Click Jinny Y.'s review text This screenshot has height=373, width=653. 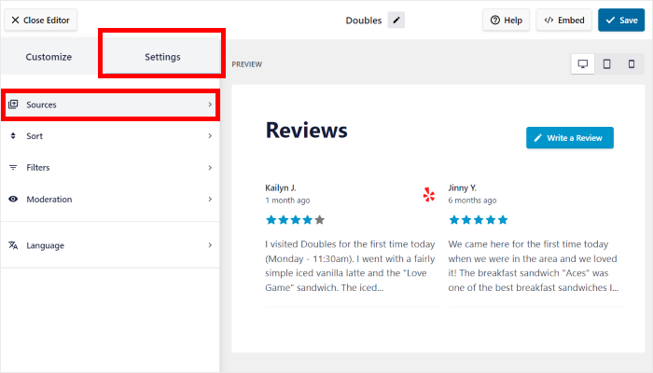(x=533, y=266)
